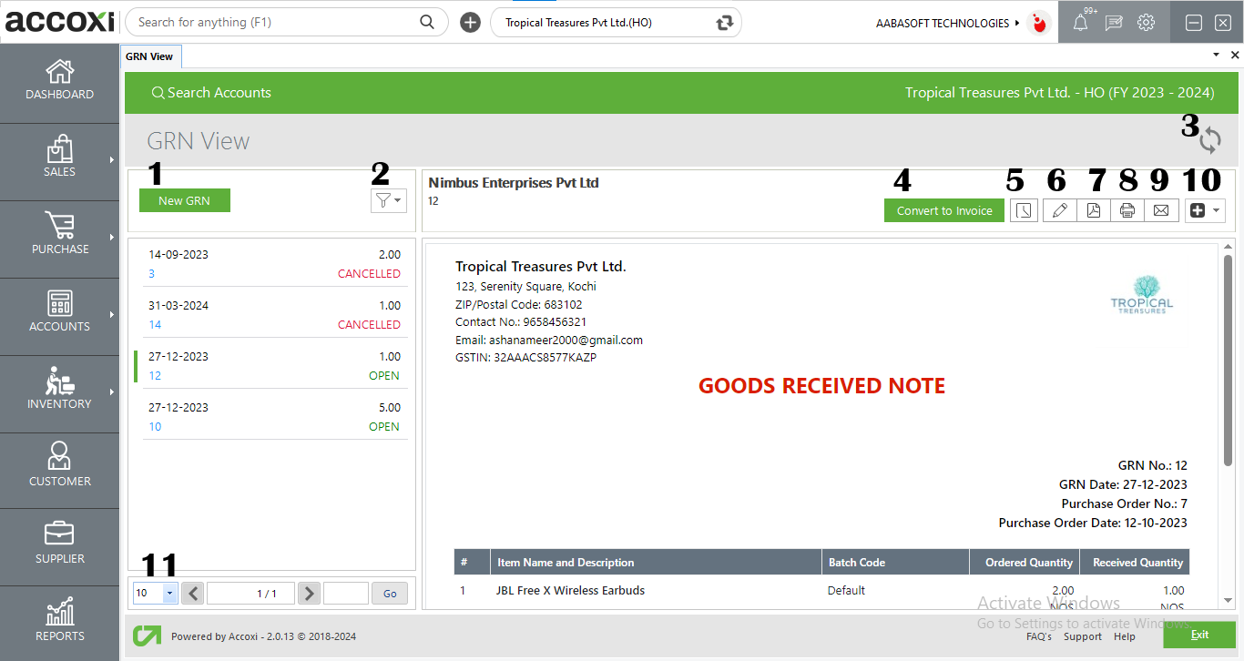Open the notifications bell icon

point(1080,23)
